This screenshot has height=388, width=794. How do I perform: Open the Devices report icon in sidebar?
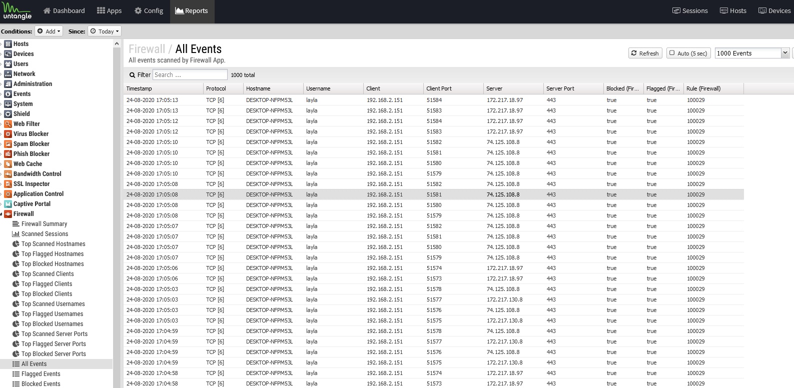point(8,54)
